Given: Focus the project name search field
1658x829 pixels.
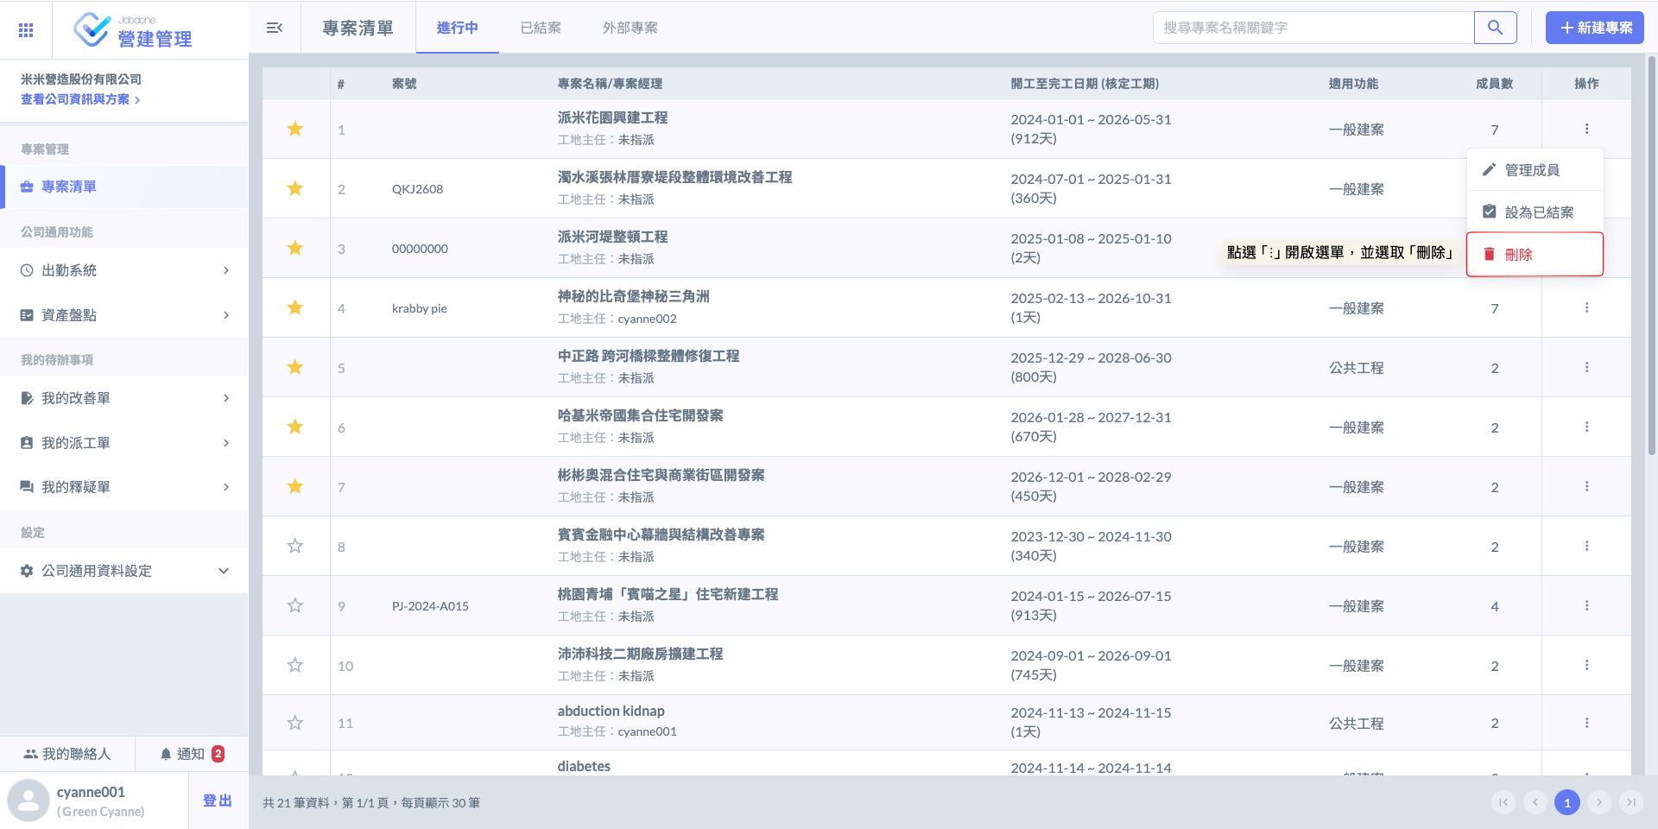Looking at the screenshot, I should pyautogui.click(x=1313, y=28).
